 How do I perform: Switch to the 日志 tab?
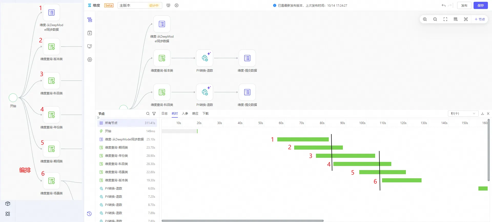click(165, 114)
